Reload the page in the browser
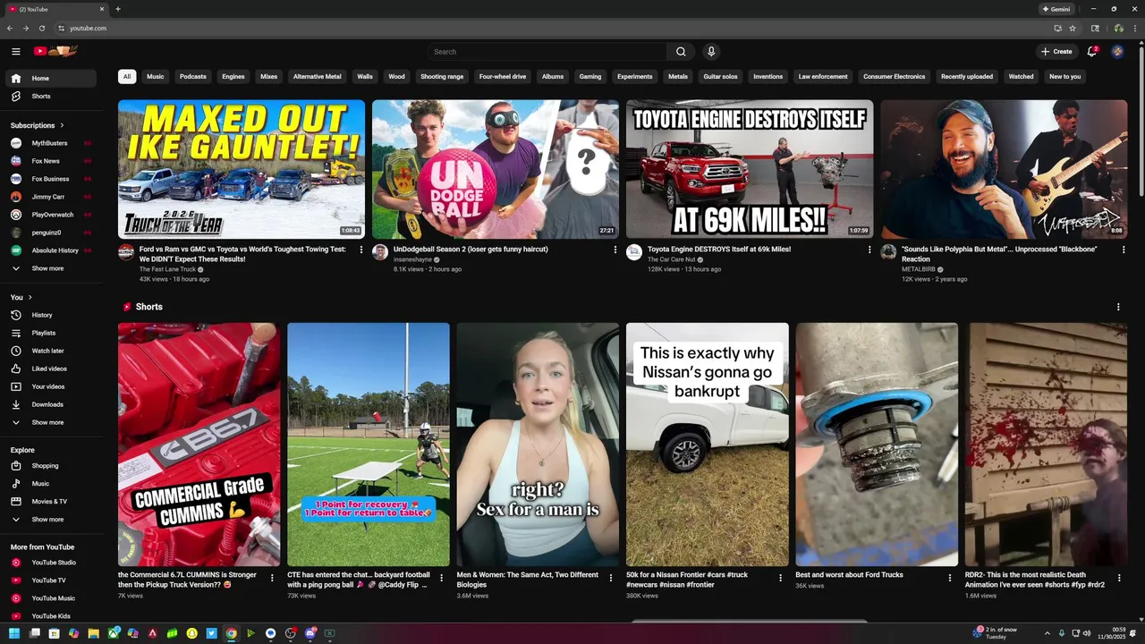 pyautogui.click(x=41, y=28)
